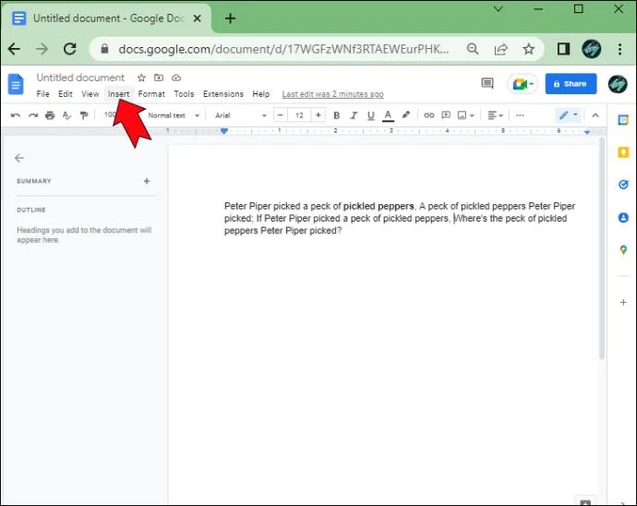
Task: Open the Tools menu
Action: click(184, 94)
